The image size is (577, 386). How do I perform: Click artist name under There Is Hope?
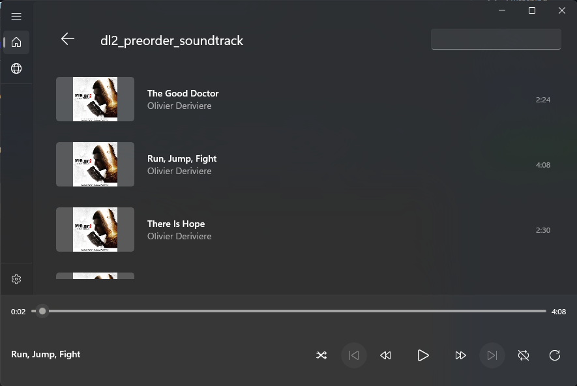click(179, 236)
